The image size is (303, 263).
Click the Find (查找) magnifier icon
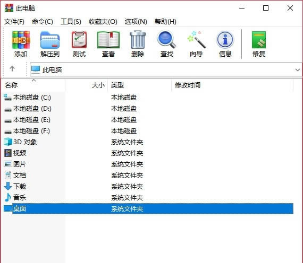166,39
